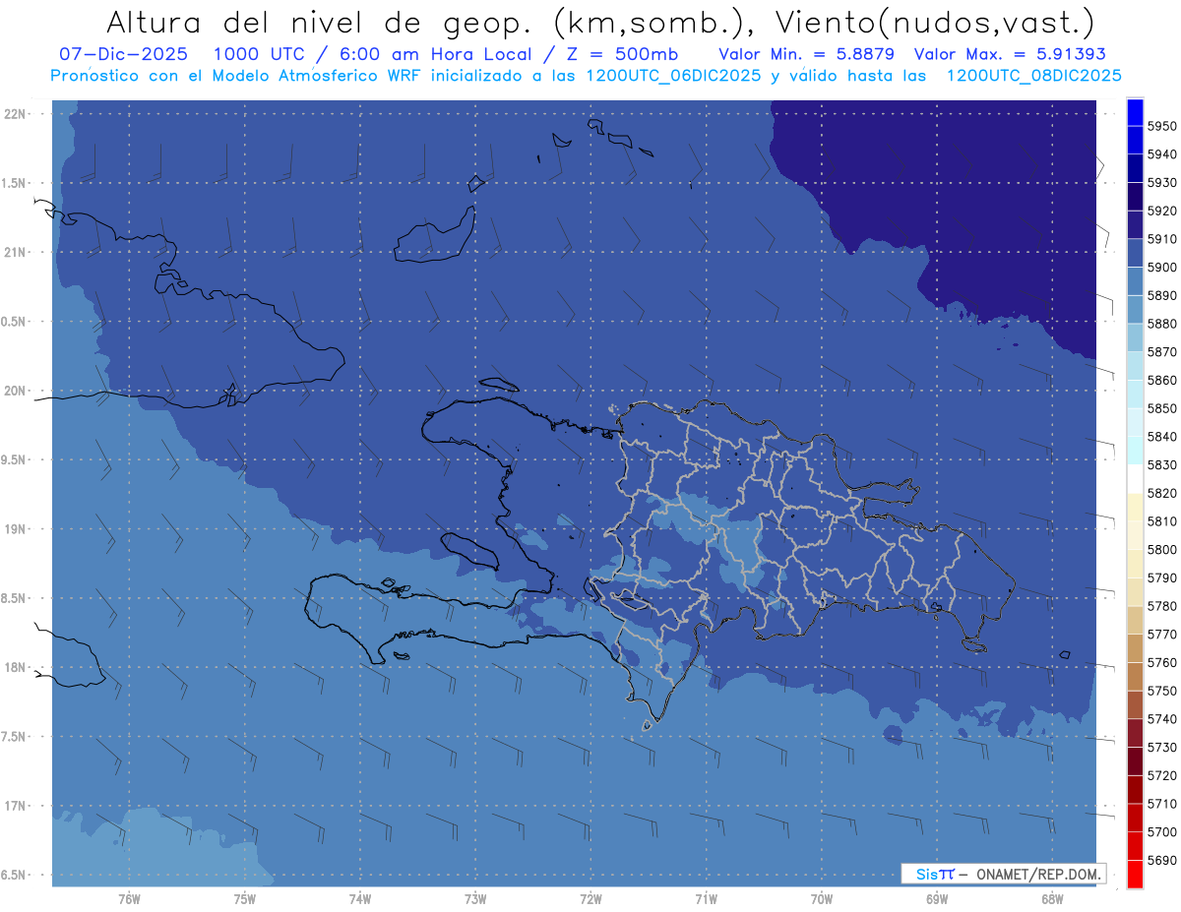
Task: Click the longitude label 68W
Action: click(1052, 899)
